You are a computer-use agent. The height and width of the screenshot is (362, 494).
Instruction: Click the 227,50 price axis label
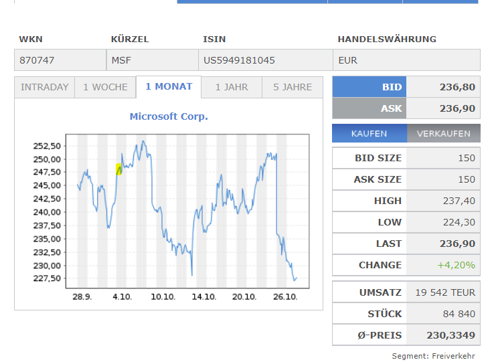47,278
